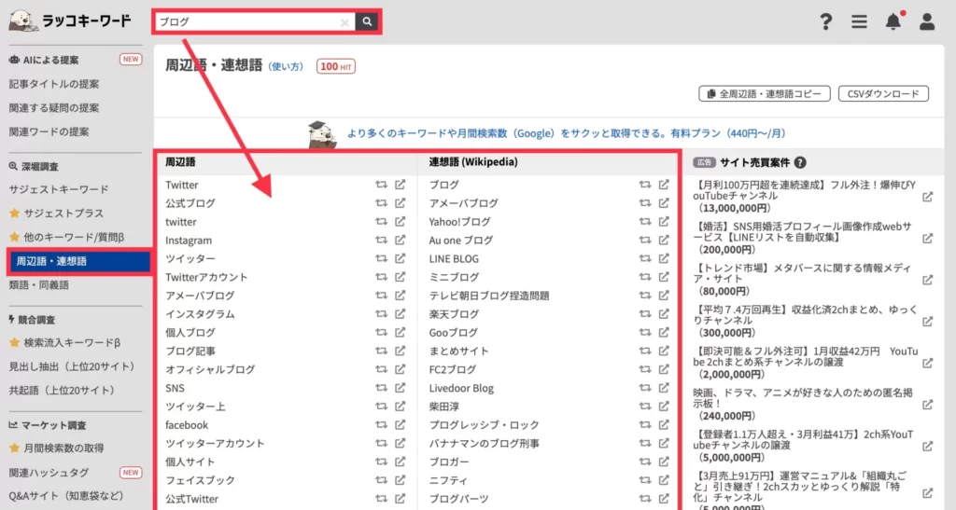Click 全周辺語・連想語コピー button
Viewport: 956px width, 510px height.
click(x=764, y=94)
